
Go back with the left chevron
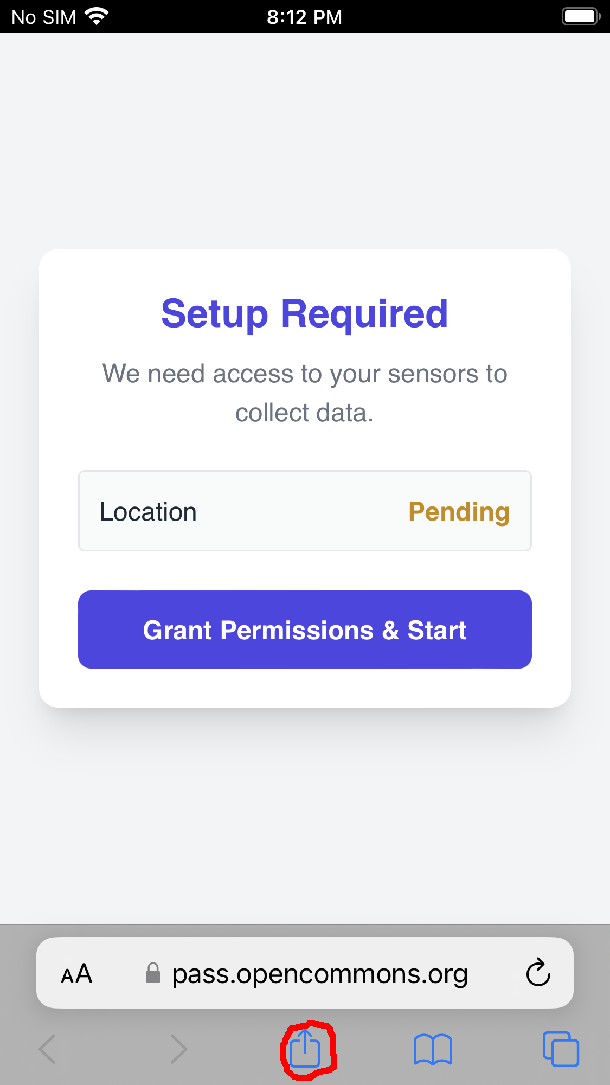48,1049
